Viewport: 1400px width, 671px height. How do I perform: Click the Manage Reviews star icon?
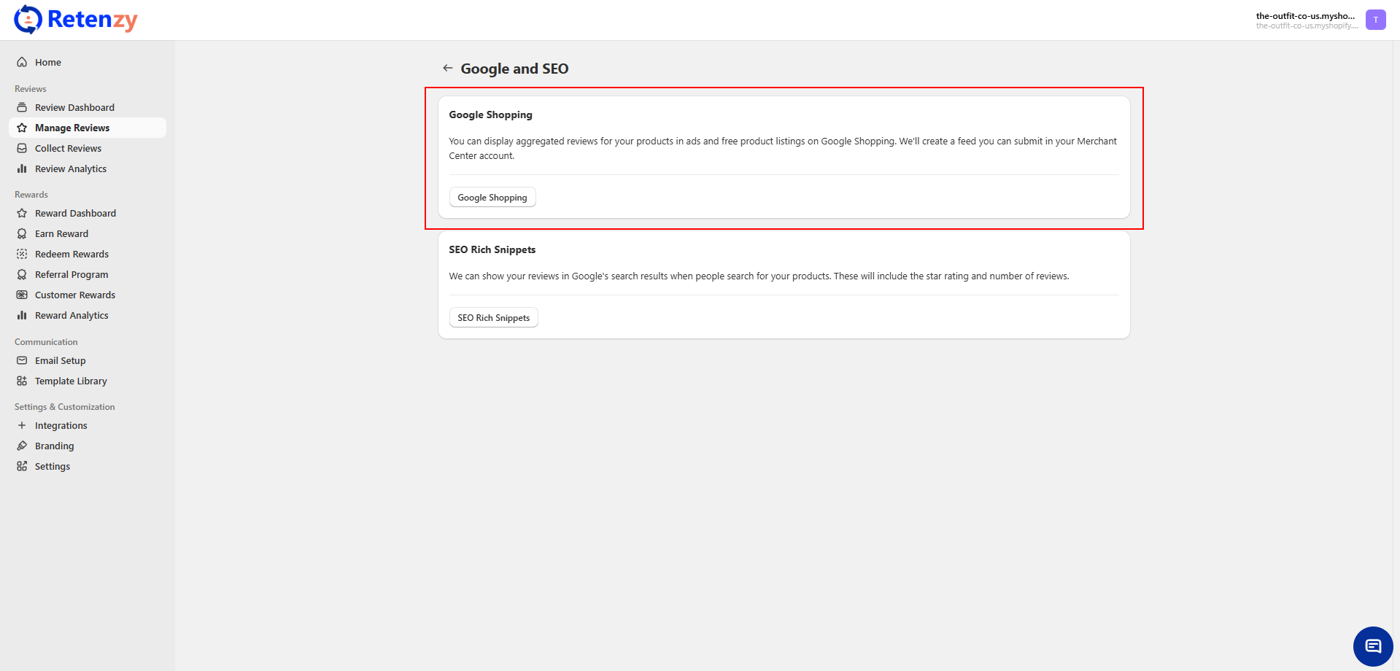click(x=22, y=128)
